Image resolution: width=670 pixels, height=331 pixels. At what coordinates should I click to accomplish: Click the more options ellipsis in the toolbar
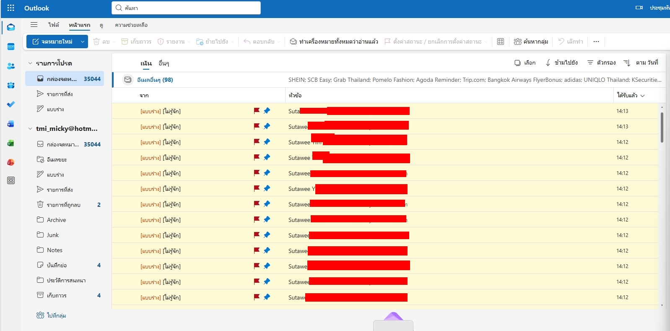(x=596, y=42)
